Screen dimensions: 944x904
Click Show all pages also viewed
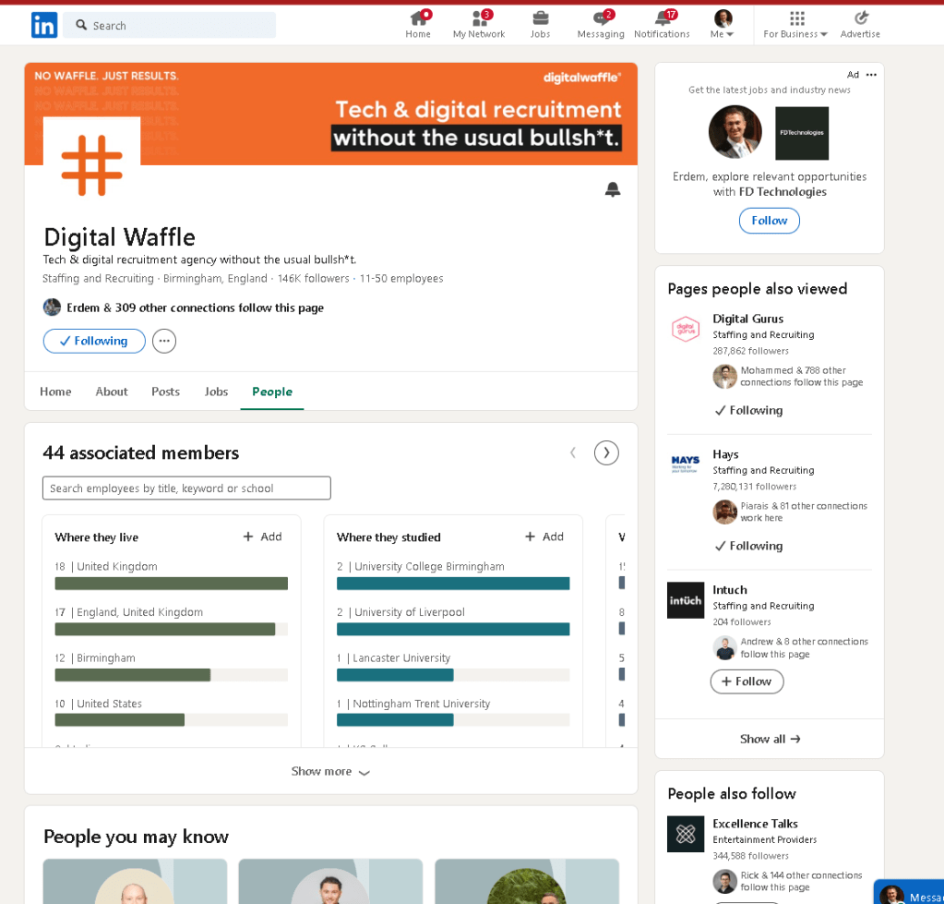pyautogui.click(x=769, y=739)
